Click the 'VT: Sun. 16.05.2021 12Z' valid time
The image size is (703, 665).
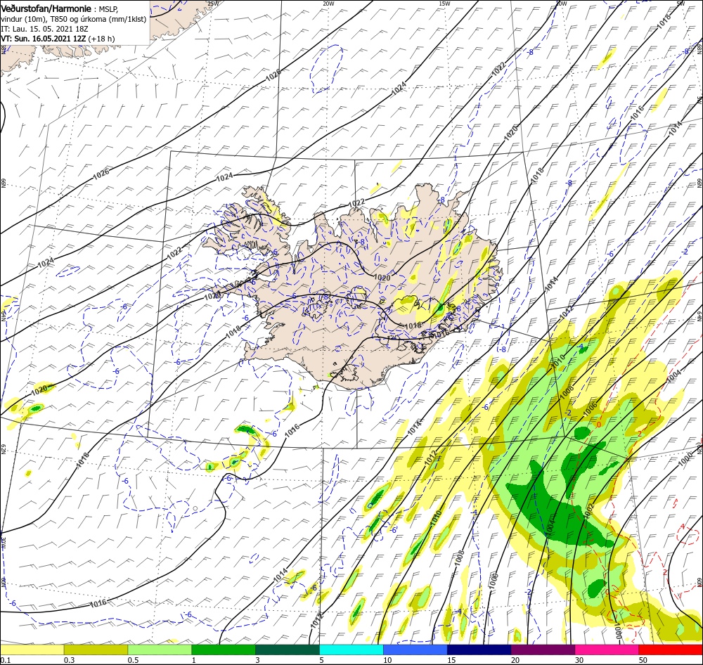44,39
